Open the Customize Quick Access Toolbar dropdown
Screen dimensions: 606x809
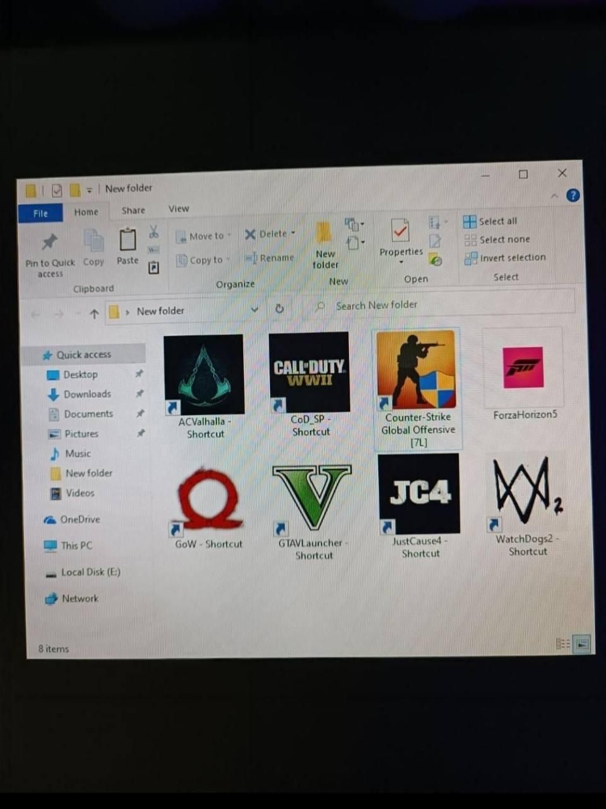(x=90, y=190)
